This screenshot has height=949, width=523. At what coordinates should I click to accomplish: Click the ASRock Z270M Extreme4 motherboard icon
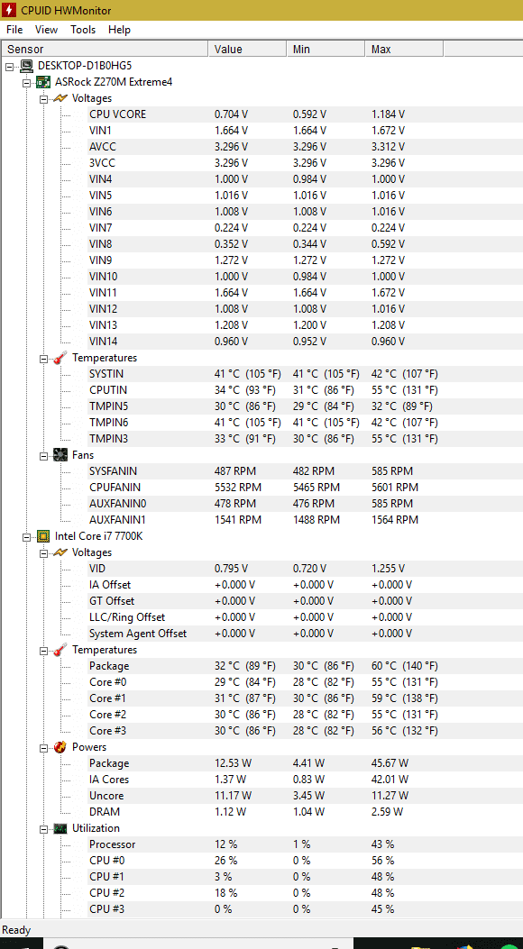(x=43, y=82)
